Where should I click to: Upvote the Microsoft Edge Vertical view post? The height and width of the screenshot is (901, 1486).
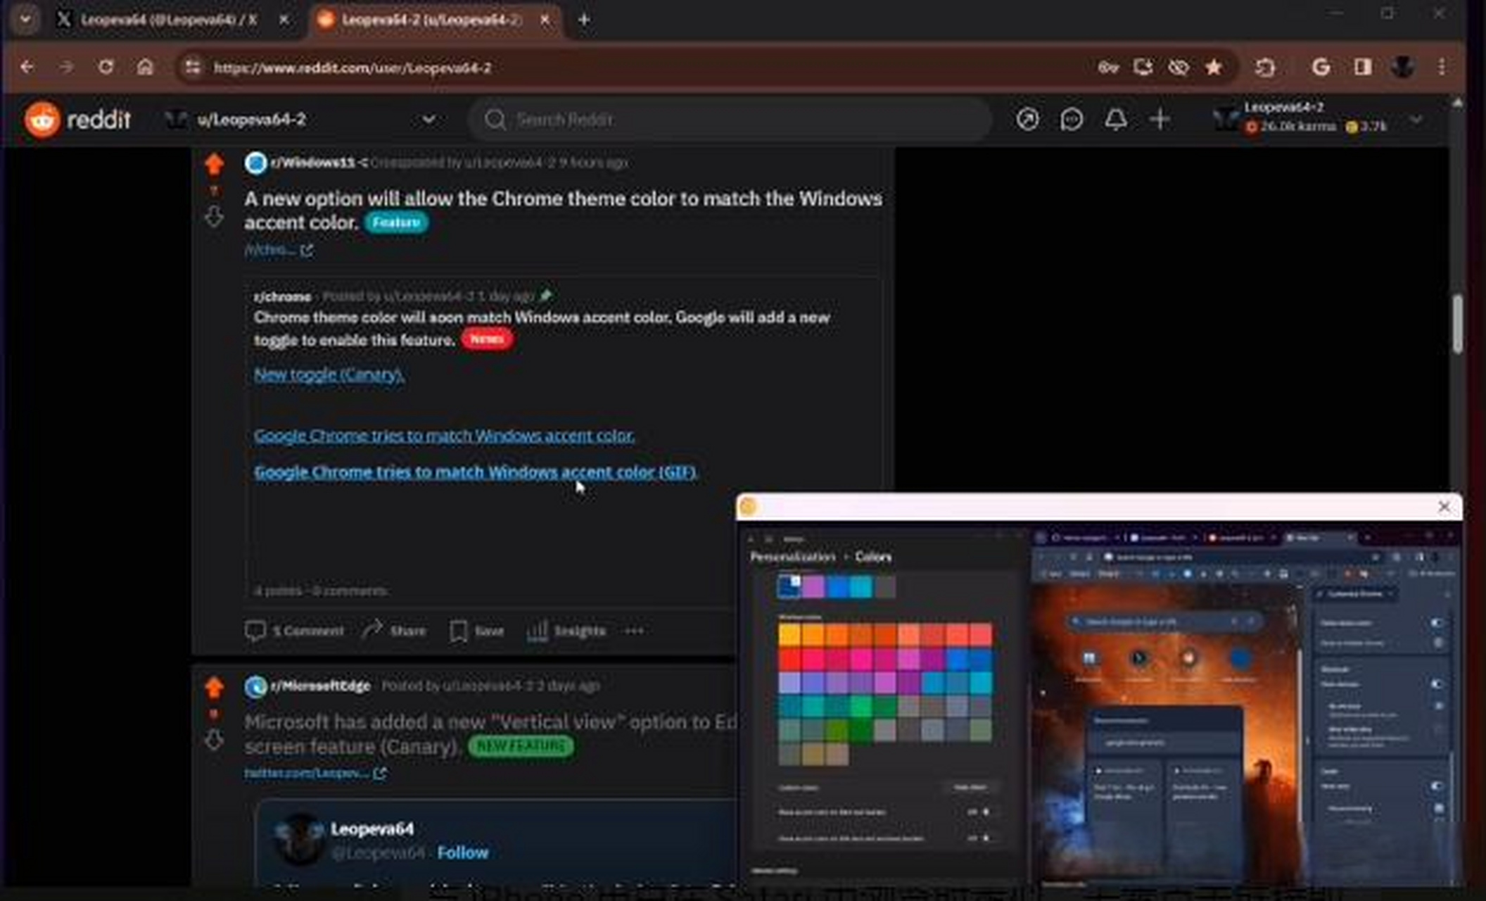click(214, 687)
